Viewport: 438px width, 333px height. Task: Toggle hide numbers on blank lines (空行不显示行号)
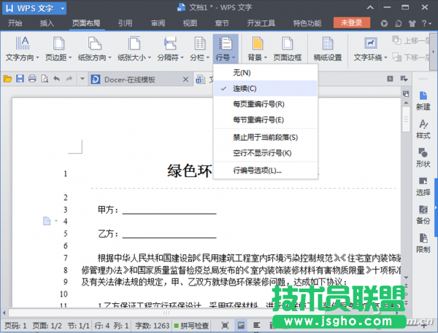(x=266, y=153)
